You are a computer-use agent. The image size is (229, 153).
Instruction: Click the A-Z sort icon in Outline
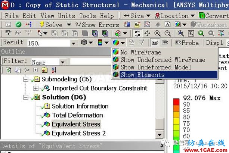click(53, 70)
